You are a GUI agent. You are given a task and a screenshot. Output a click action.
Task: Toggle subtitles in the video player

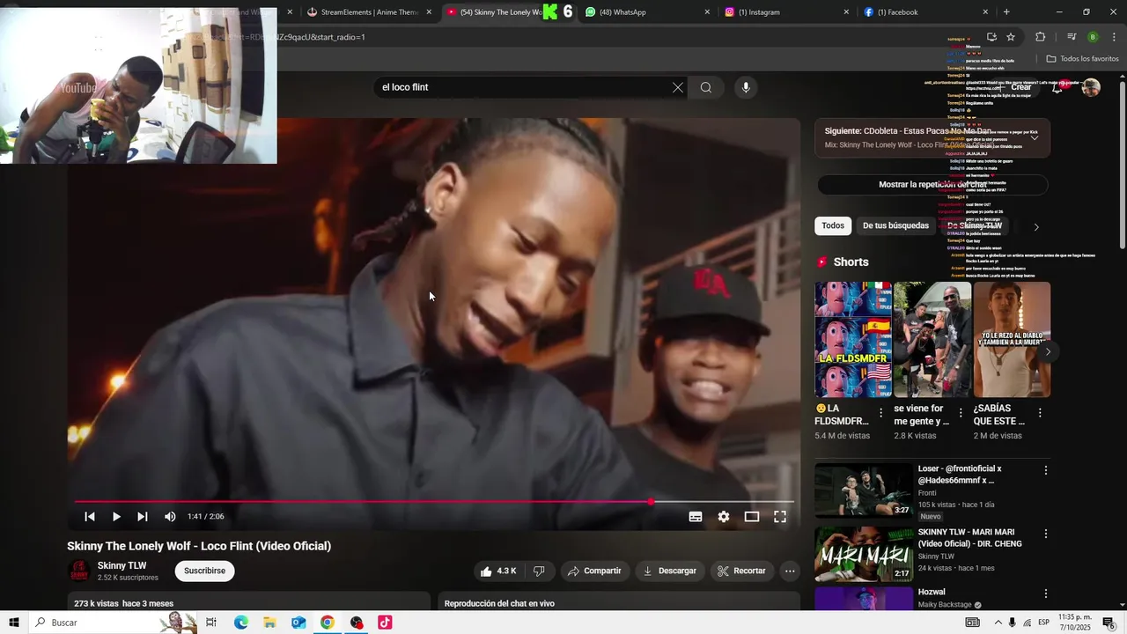click(696, 517)
